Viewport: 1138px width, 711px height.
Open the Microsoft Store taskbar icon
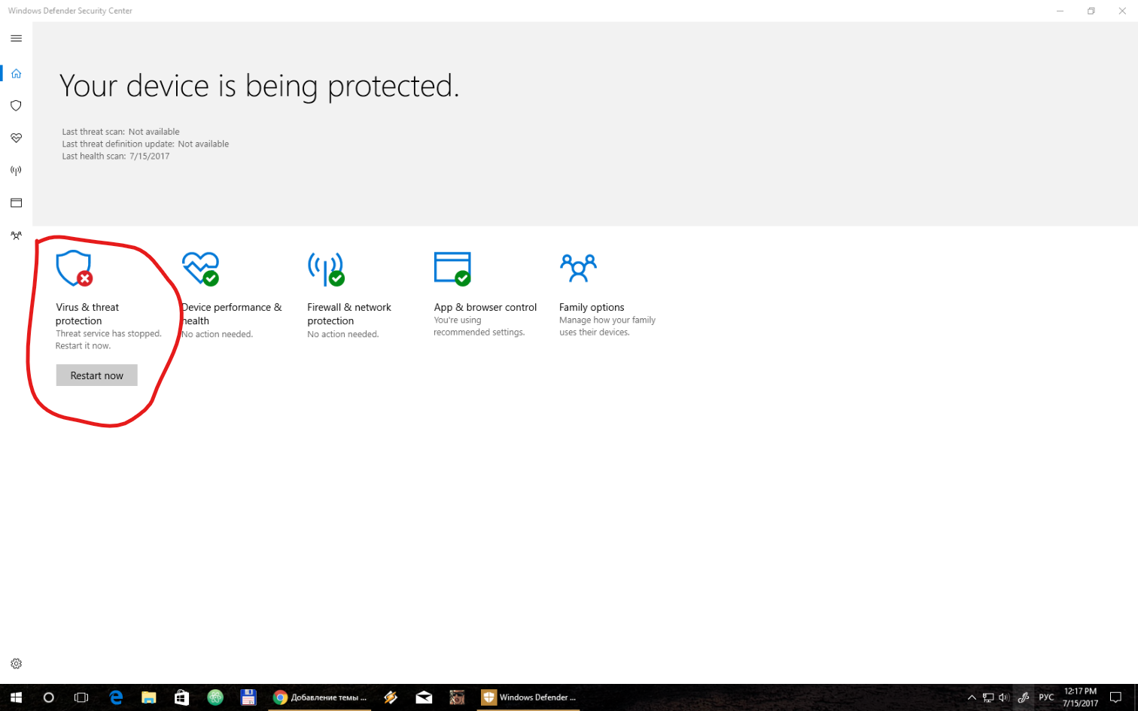point(182,697)
